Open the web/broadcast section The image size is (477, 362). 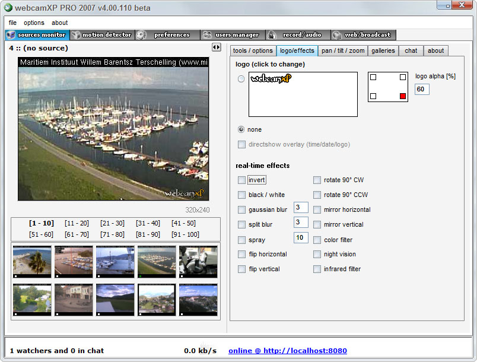click(x=363, y=35)
